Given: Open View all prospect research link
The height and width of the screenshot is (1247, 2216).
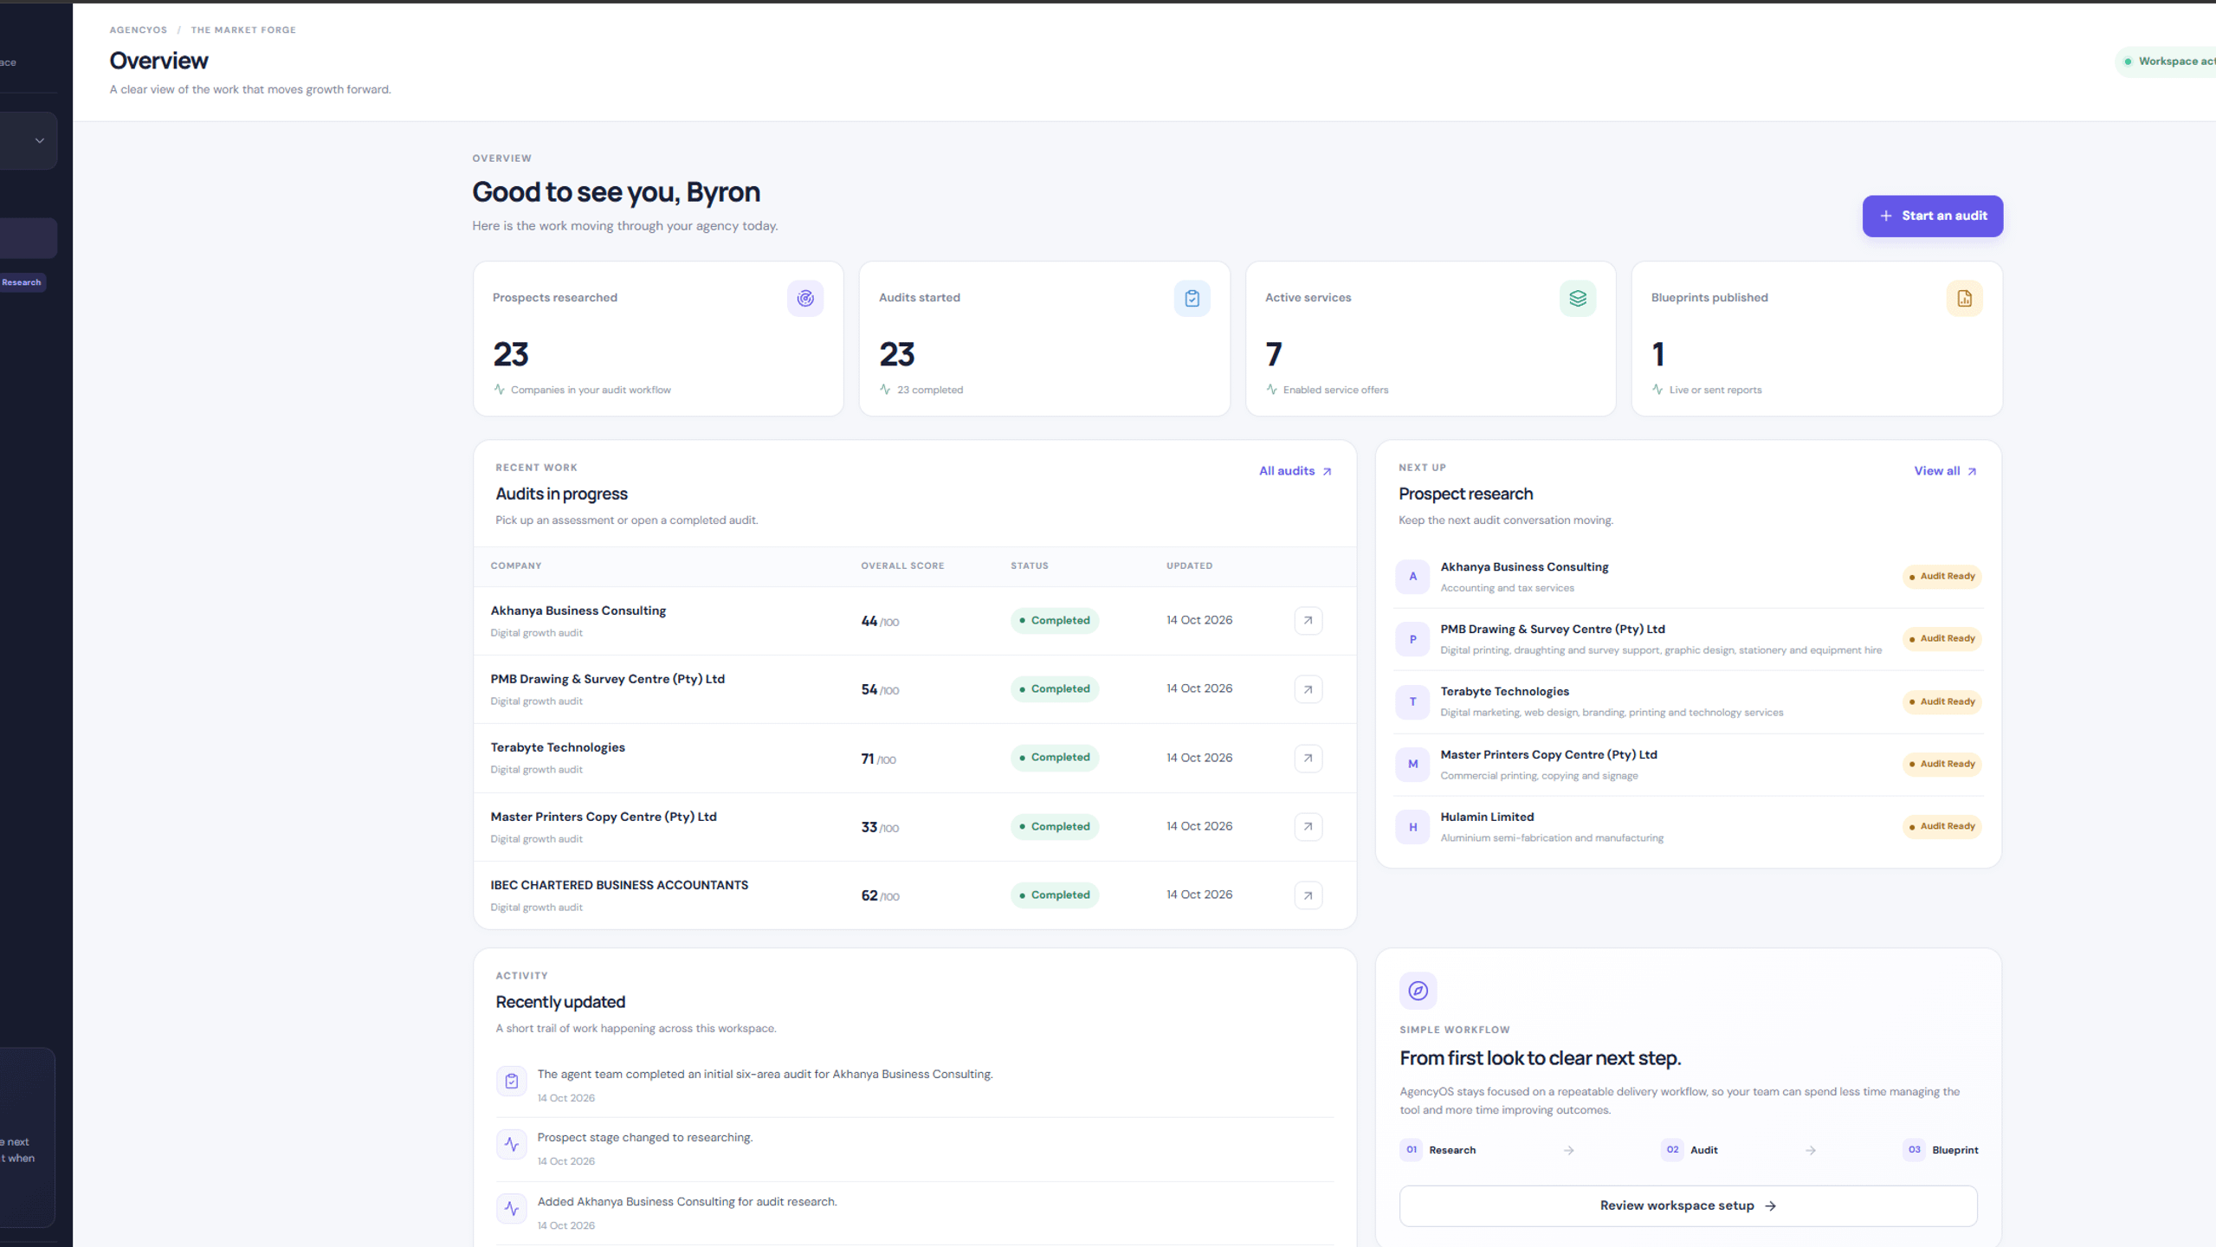Looking at the screenshot, I should point(1945,471).
